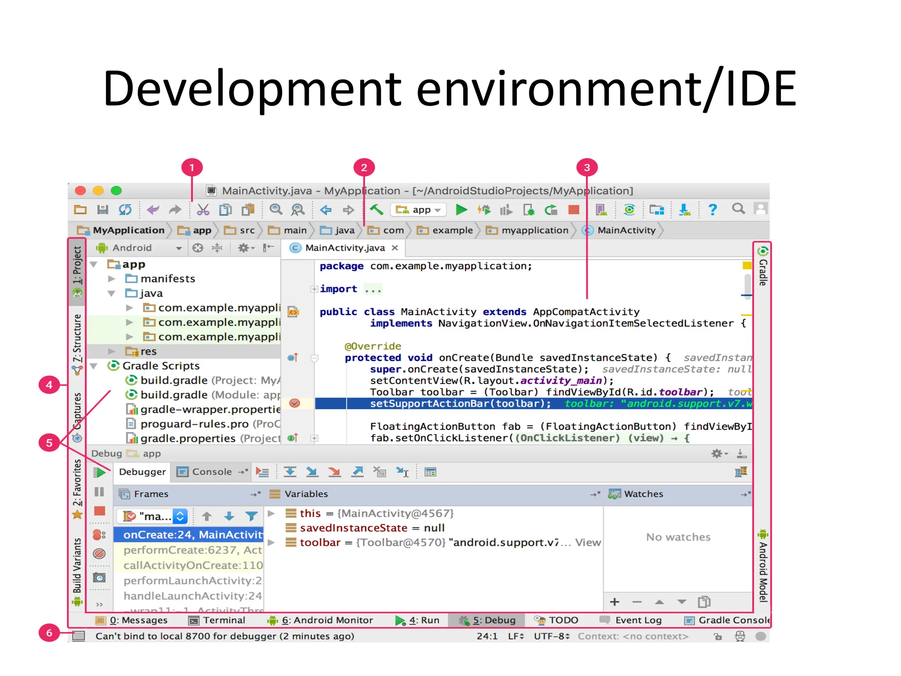Viewport: 901px width, 676px height.
Task: Click the Paste toolbar icon
Action: [248, 210]
